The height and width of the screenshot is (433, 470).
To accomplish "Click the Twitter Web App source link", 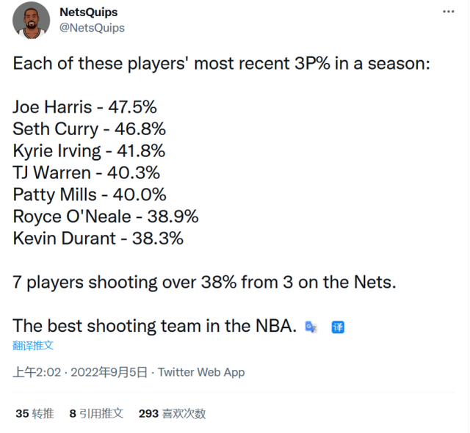I will tap(201, 373).
